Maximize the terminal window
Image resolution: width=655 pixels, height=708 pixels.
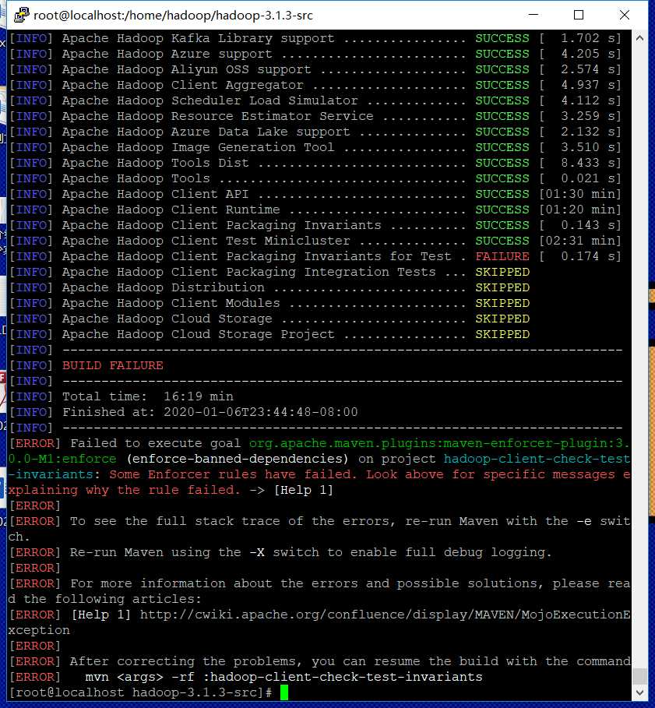click(578, 15)
